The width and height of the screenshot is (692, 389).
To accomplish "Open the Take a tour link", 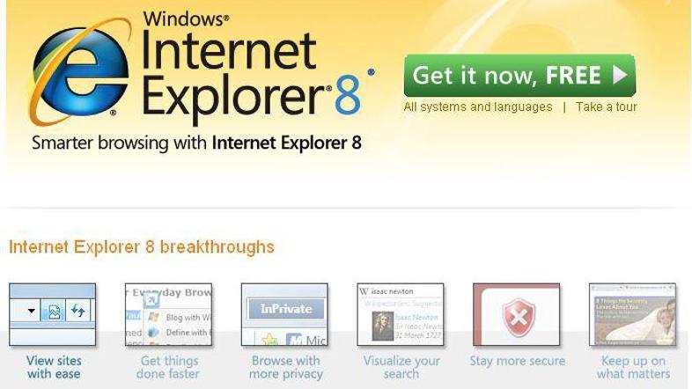I will (x=606, y=107).
